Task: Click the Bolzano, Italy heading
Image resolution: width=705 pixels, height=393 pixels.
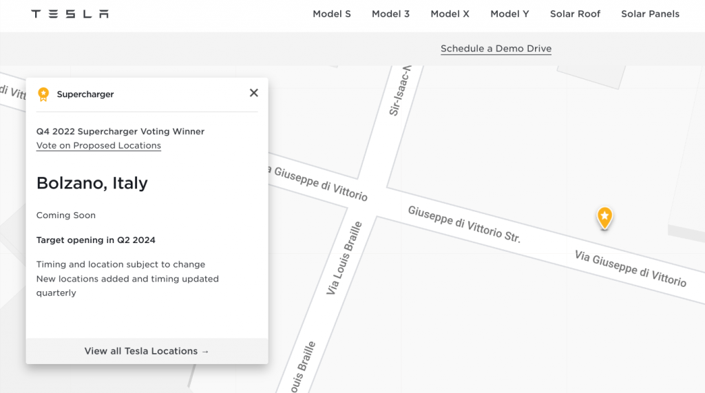Action: click(92, 183)
